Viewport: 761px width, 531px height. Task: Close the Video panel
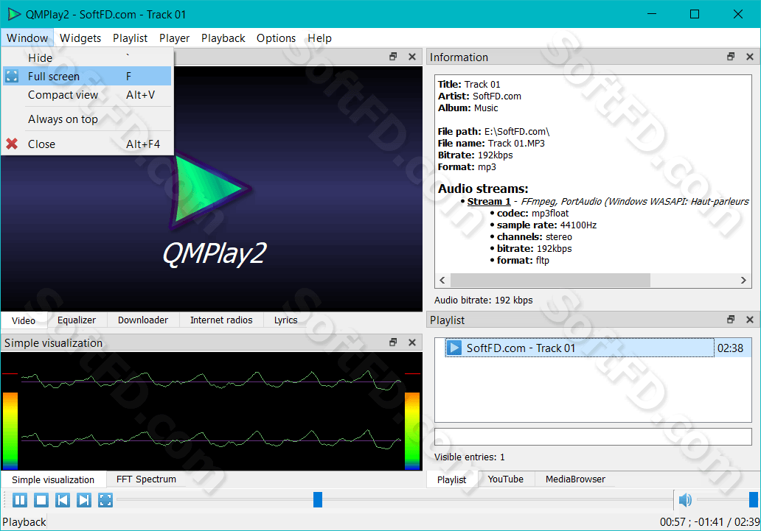click(x=412, y=57)
